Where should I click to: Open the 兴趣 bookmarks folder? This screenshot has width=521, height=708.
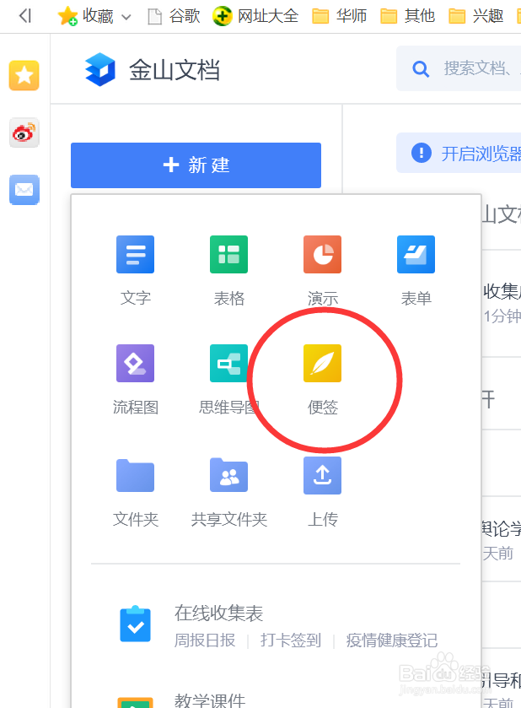(475, 16)
